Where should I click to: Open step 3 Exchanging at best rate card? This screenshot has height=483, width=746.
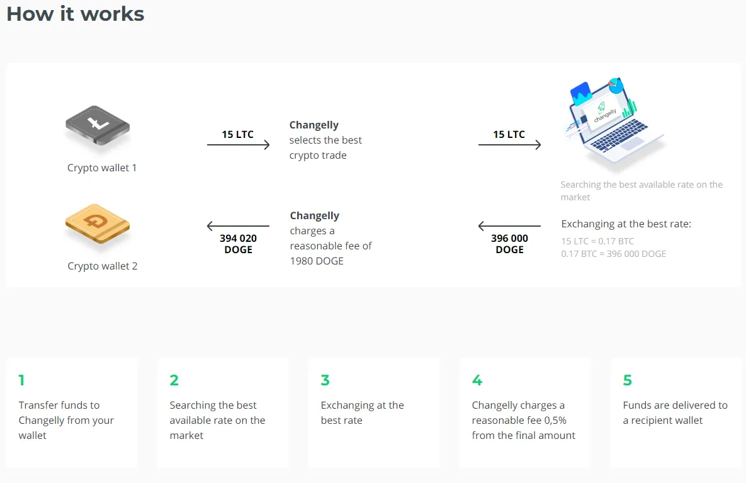[374, 412]
